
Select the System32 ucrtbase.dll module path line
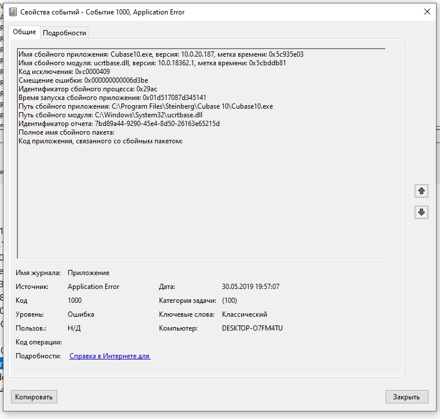[110, 115]
